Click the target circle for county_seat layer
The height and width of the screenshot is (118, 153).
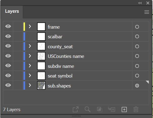pyautogui.click(x=137, y=46)
